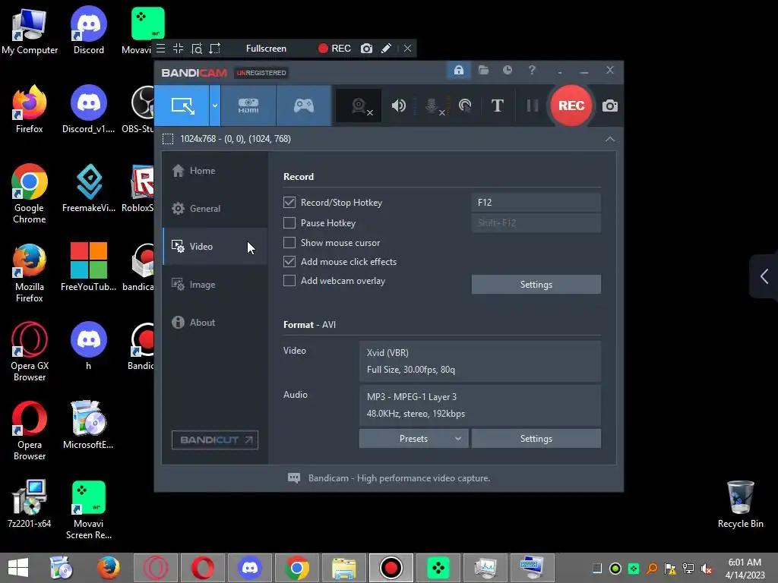
Task: Click camera icon on the fullscreen bar
Action: [367, 49]
